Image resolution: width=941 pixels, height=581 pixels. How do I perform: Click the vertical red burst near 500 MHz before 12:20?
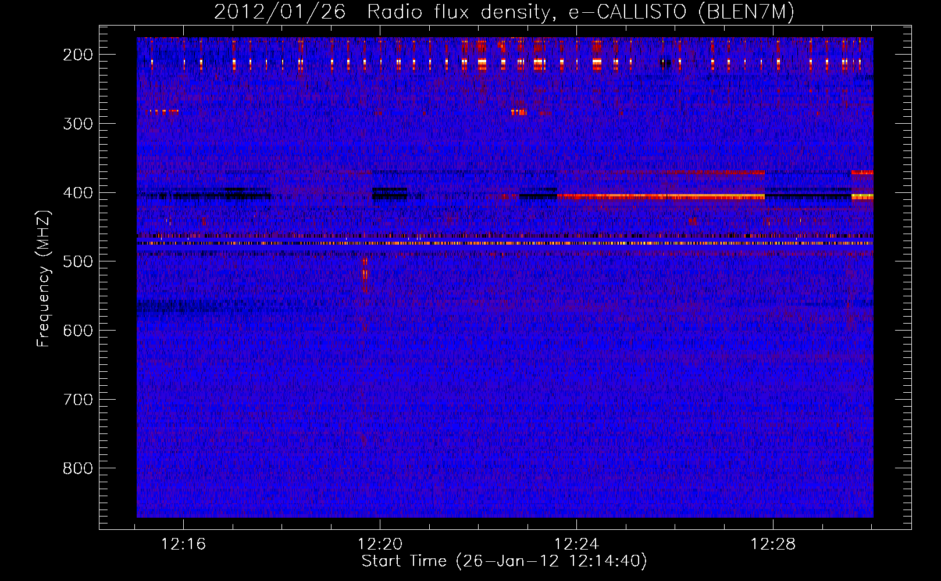365,275
